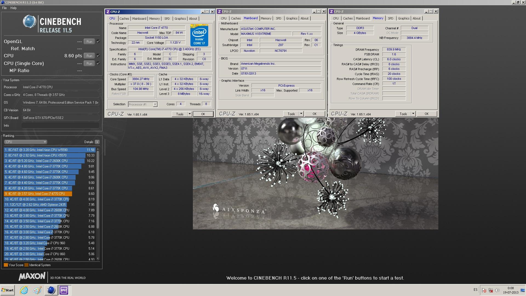Switch to SPD tab in first CPU-Z window

pyautogui.click(x=167, y=19)
